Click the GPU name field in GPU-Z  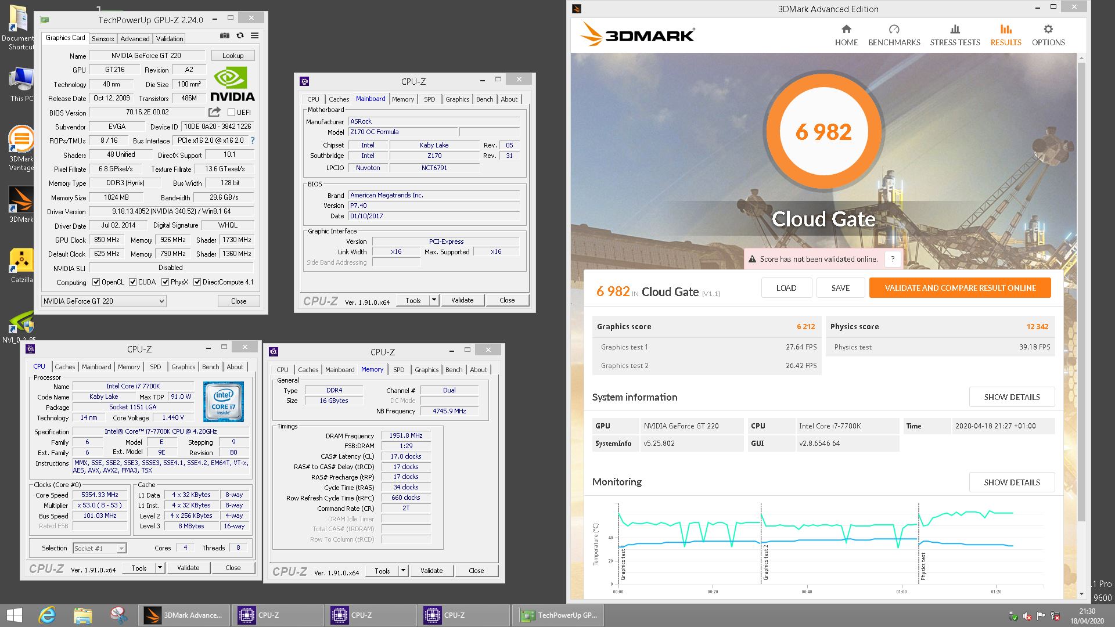pos(146,56)
